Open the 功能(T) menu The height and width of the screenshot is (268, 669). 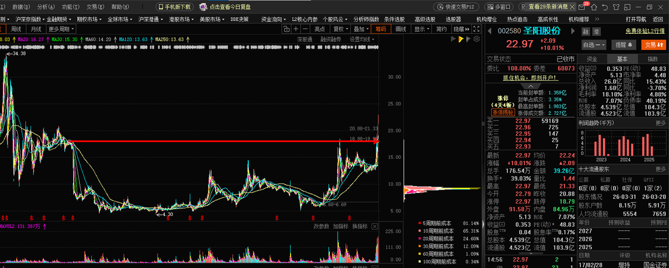tap(71, 7)
